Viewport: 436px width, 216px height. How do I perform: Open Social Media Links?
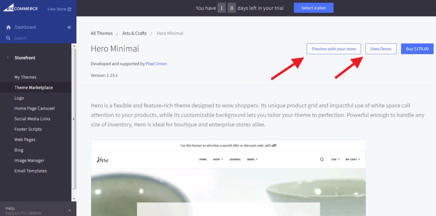tap(32, 119)
